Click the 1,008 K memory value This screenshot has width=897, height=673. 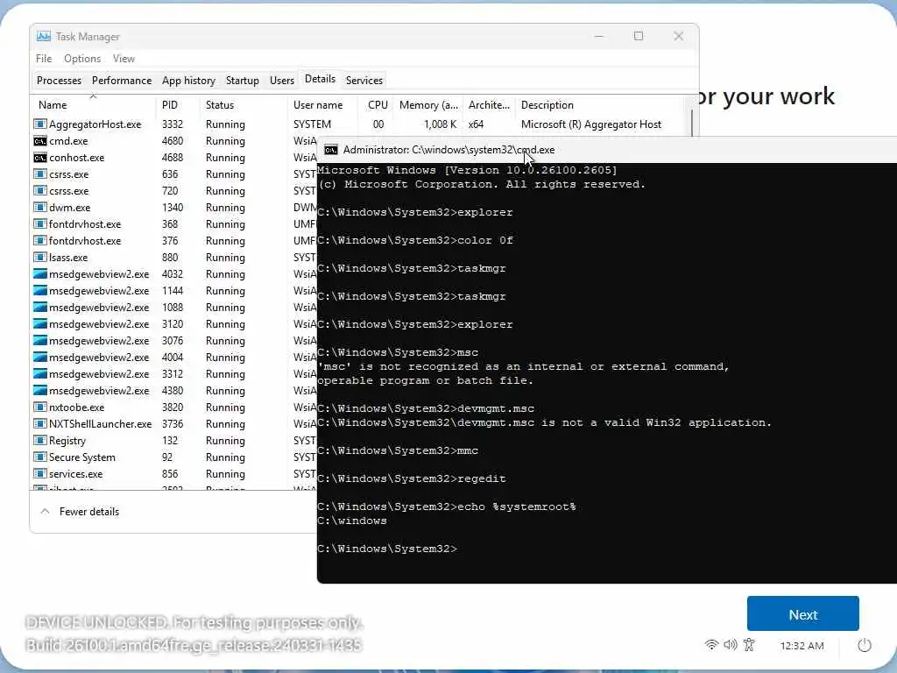(x=440, y=124)
